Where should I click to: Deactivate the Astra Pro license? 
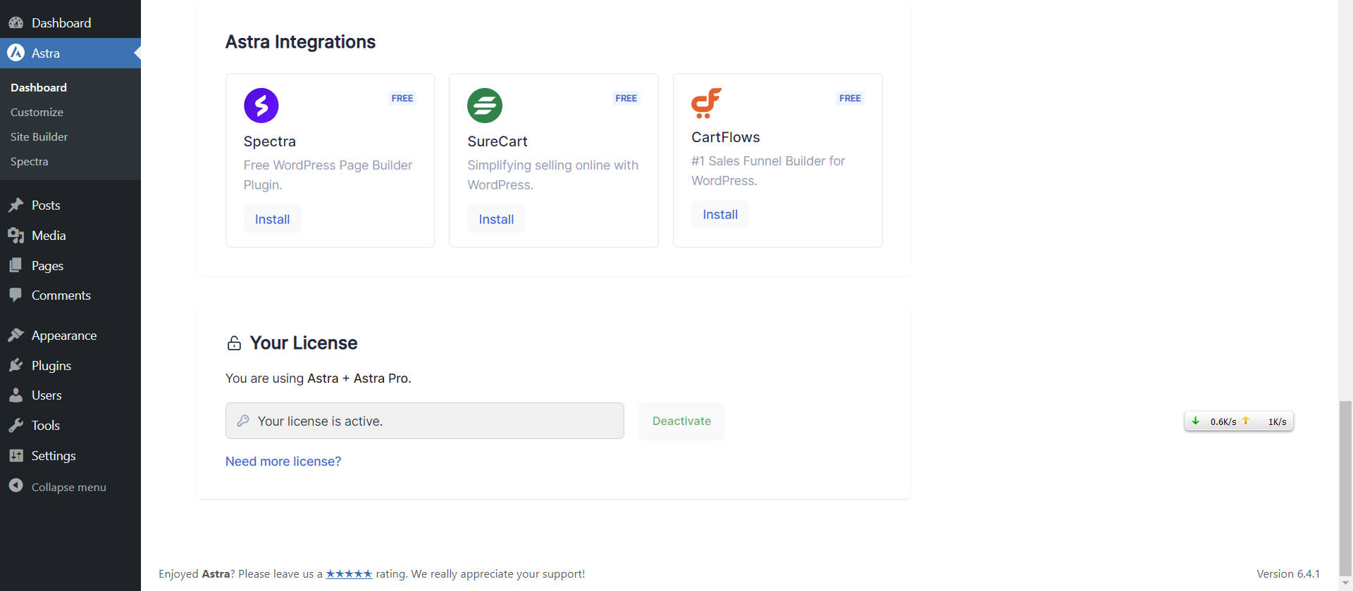681,421
